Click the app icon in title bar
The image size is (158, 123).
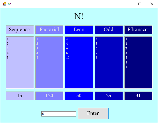[4, 4]
